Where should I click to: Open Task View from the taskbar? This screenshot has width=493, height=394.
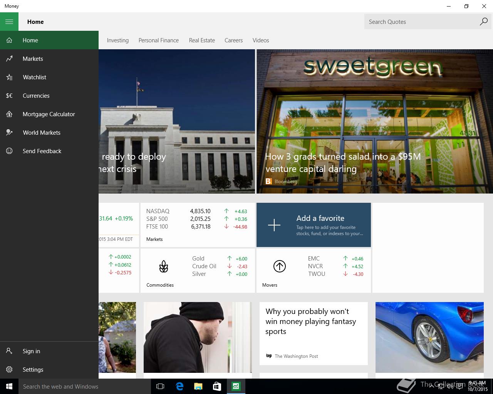[160, 386]
